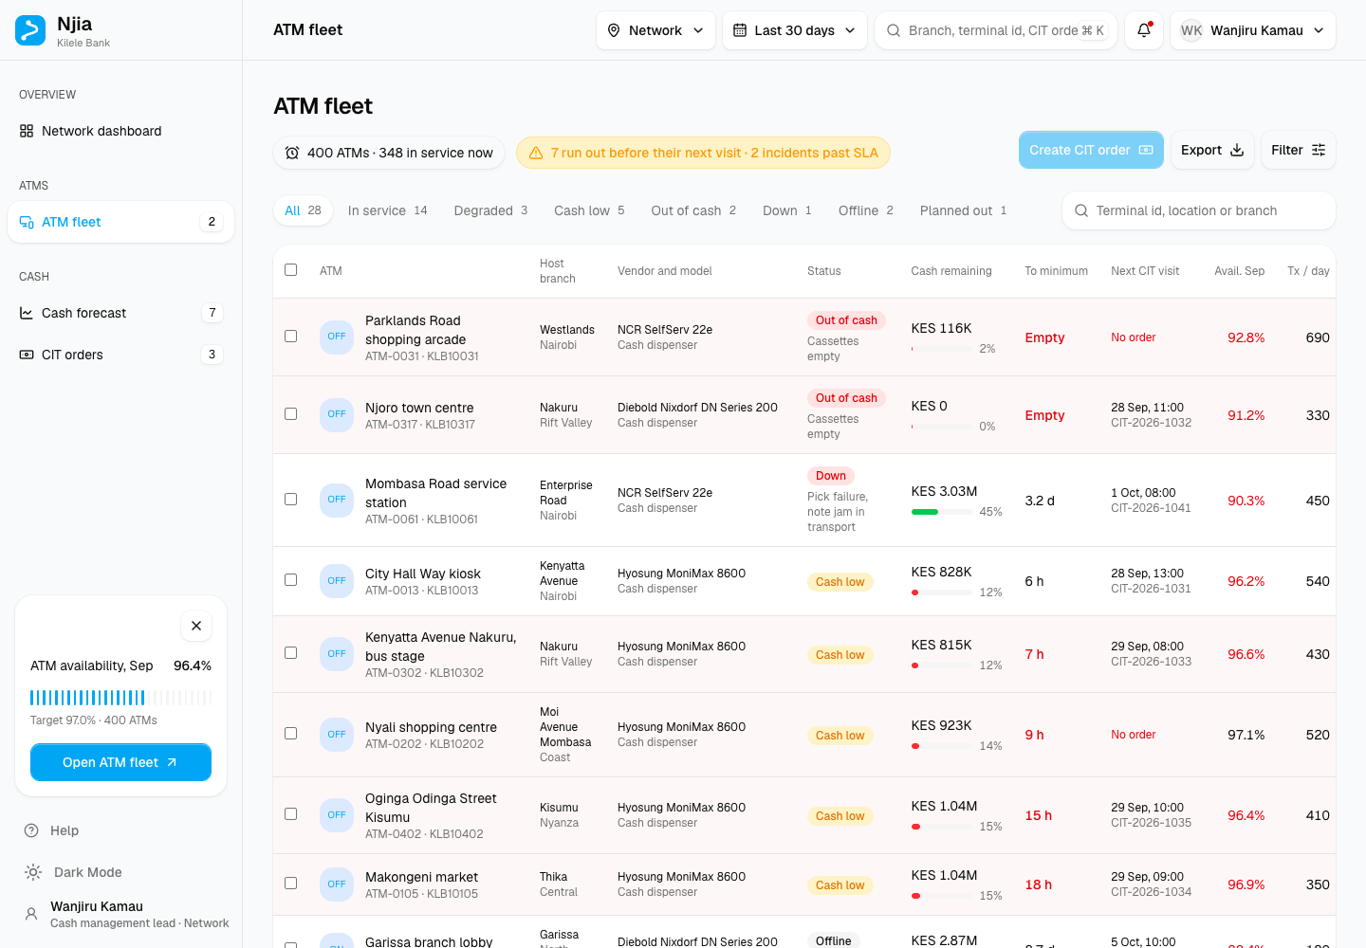Switch to the In service tab
This screenshot has width=1366, height=948.
pos(387,210)
